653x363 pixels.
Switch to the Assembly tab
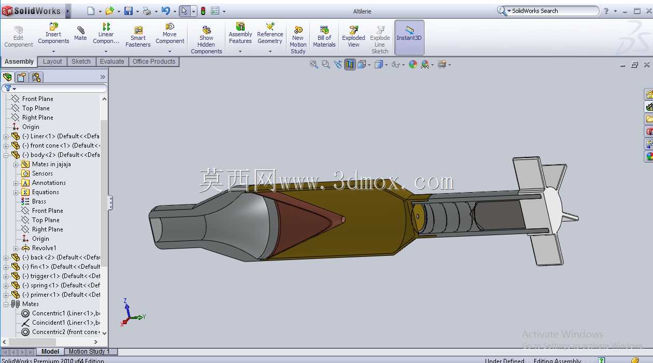(x=19, y=62)
